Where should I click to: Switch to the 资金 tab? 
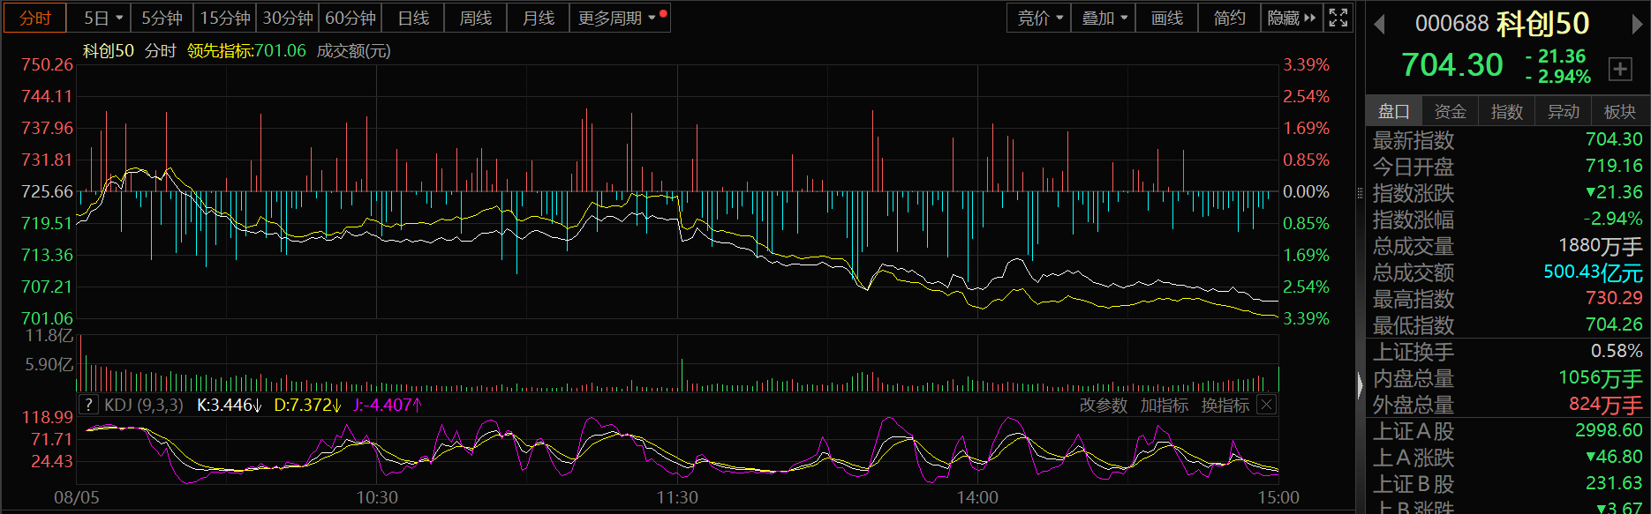[1450, 111]
